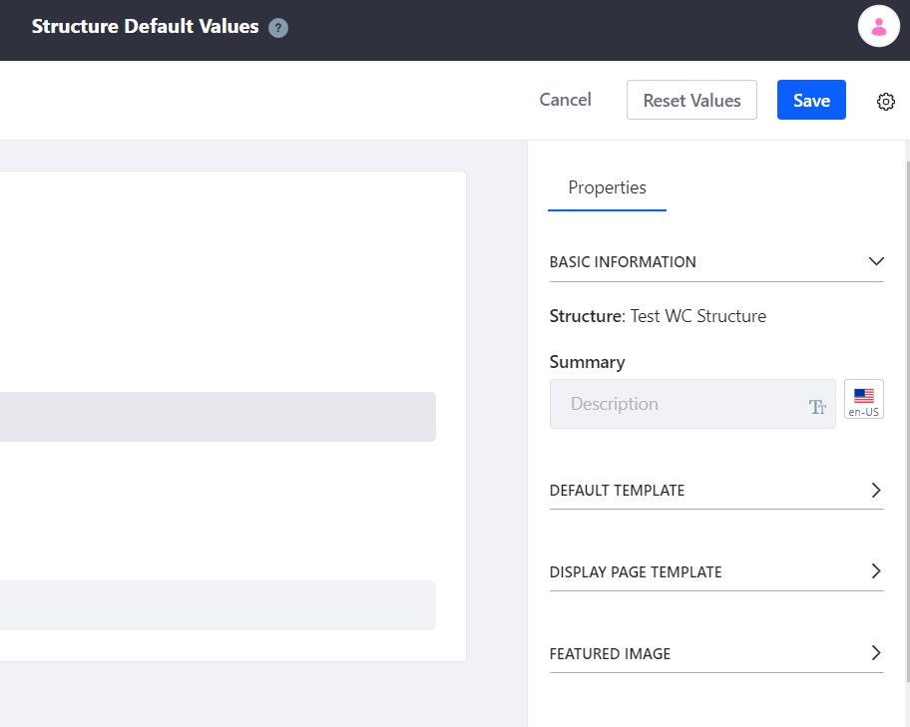Click the upper gray field in the form
Screen dimensions: 910x727
pyautogui.click(x=218, y=417)
